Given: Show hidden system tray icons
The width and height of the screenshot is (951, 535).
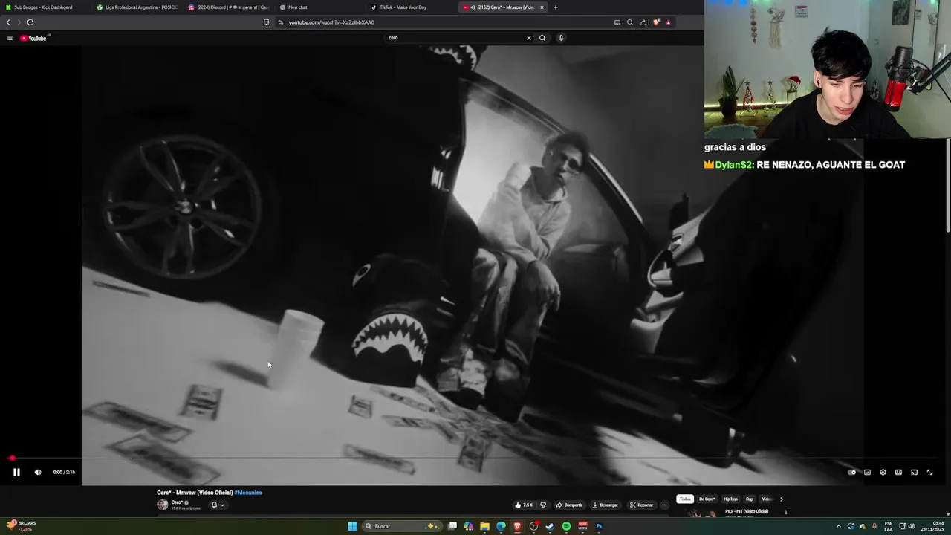Looking at the screenshot, I should (x=839, y=526).
